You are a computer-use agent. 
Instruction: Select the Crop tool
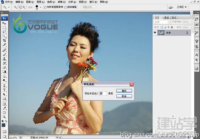[4, 41]
